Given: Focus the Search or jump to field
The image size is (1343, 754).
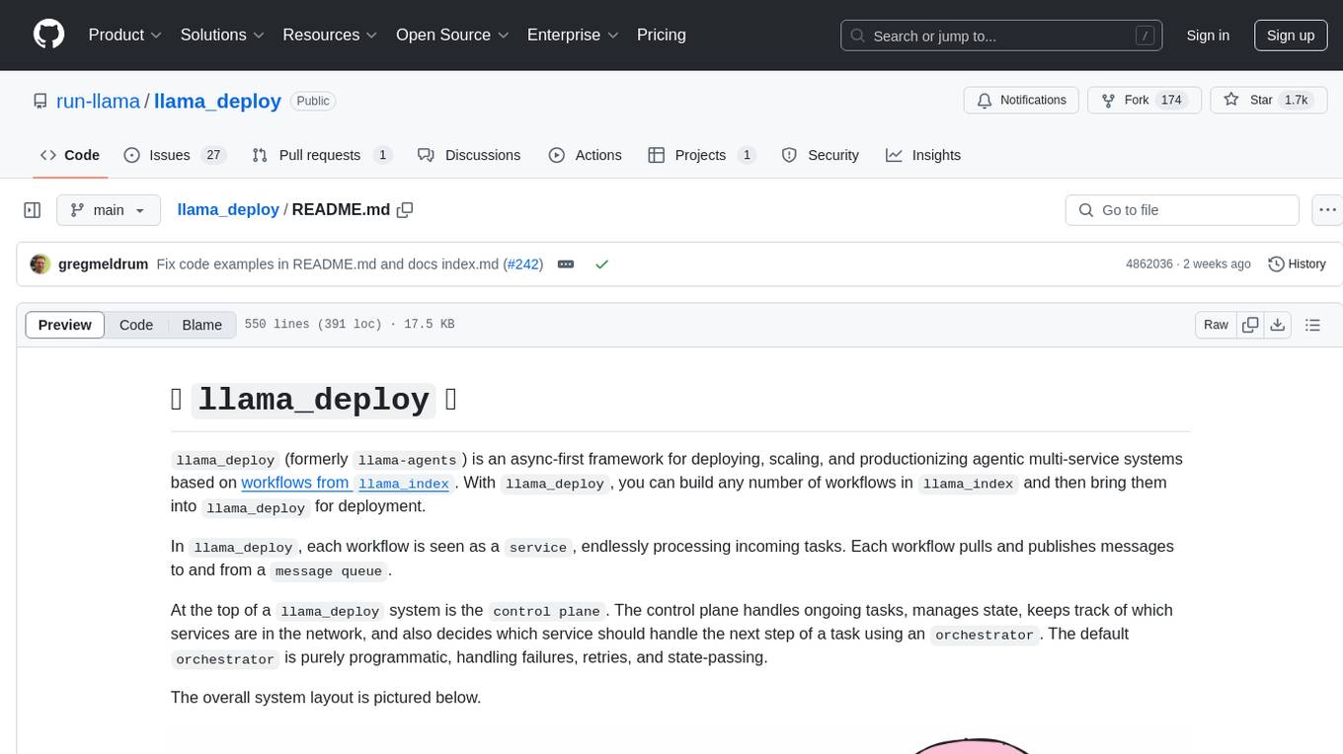Looking at the screenshot, I should (x=1003, y=36).
